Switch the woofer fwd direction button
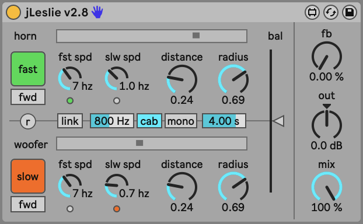 click(x=28, y=204)
